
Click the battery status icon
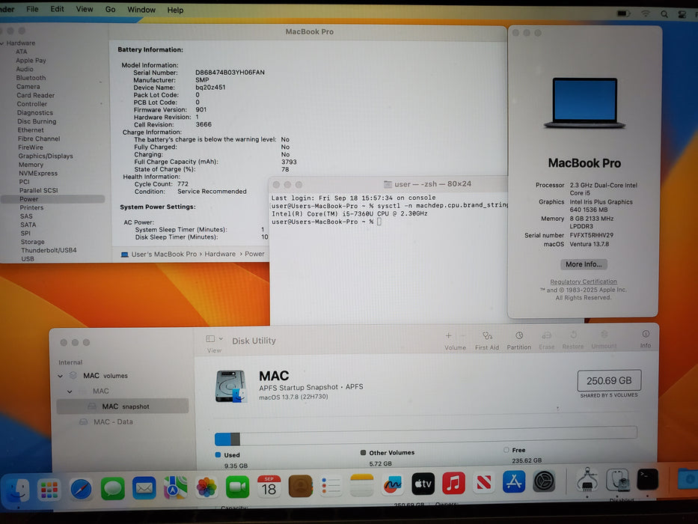click(x=624, y=13)
